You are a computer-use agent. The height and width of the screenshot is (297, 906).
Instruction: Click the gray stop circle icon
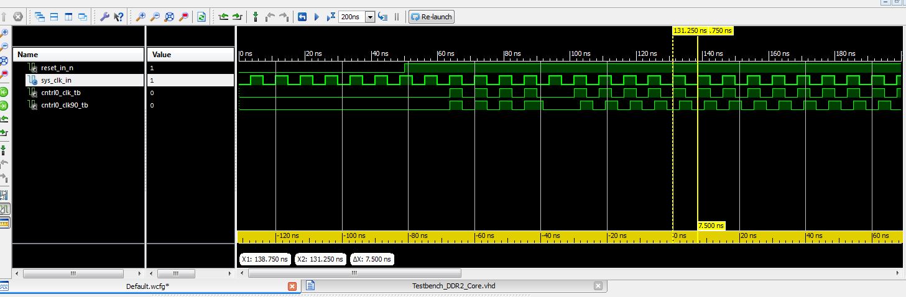17,17
